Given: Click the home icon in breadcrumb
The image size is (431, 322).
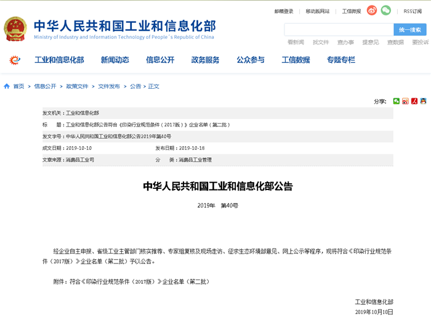Looking at the screenshot, I should [7, 86].
